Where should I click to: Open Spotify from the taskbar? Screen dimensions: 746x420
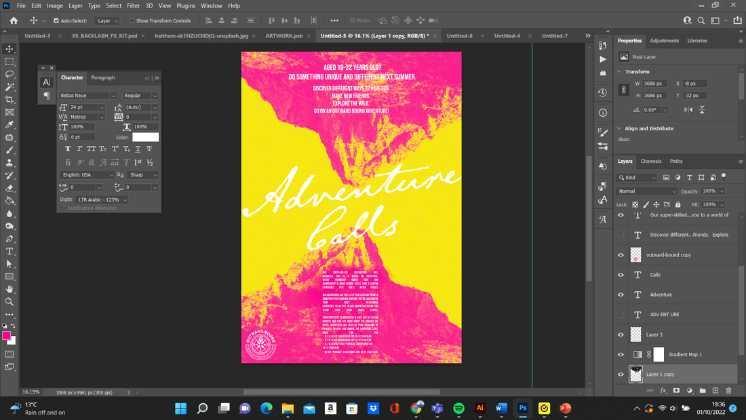tap(458, 408)
